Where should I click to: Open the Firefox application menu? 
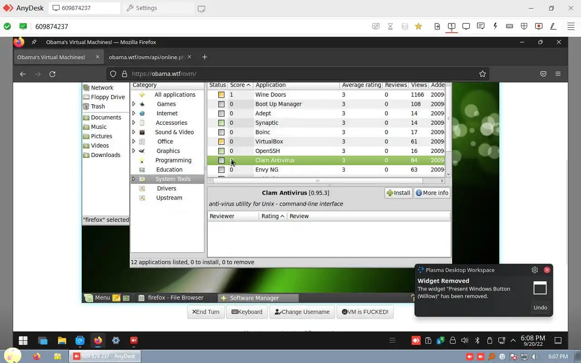click(x=558, y=74)
